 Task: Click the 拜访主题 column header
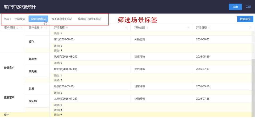[140, 28]
